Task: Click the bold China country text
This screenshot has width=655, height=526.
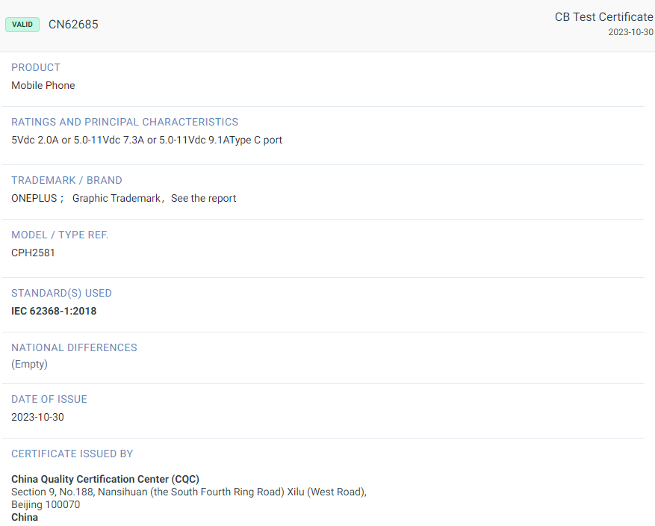Action: coord(25,517)
